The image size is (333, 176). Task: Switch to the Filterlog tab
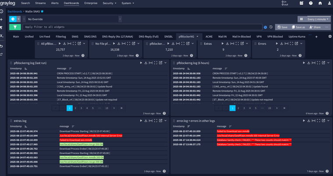coord(61,36)
